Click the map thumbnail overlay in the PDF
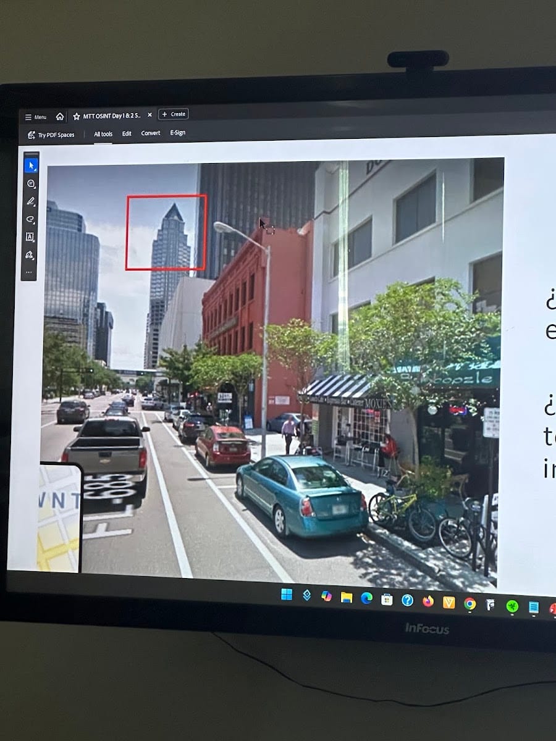The height and width of the screenshot is (741, 556). click(59, 517)
